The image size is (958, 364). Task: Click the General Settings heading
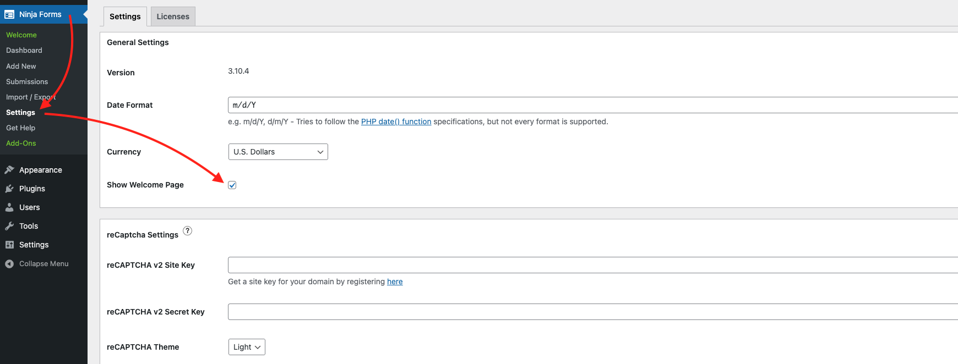tap(138, 42)
